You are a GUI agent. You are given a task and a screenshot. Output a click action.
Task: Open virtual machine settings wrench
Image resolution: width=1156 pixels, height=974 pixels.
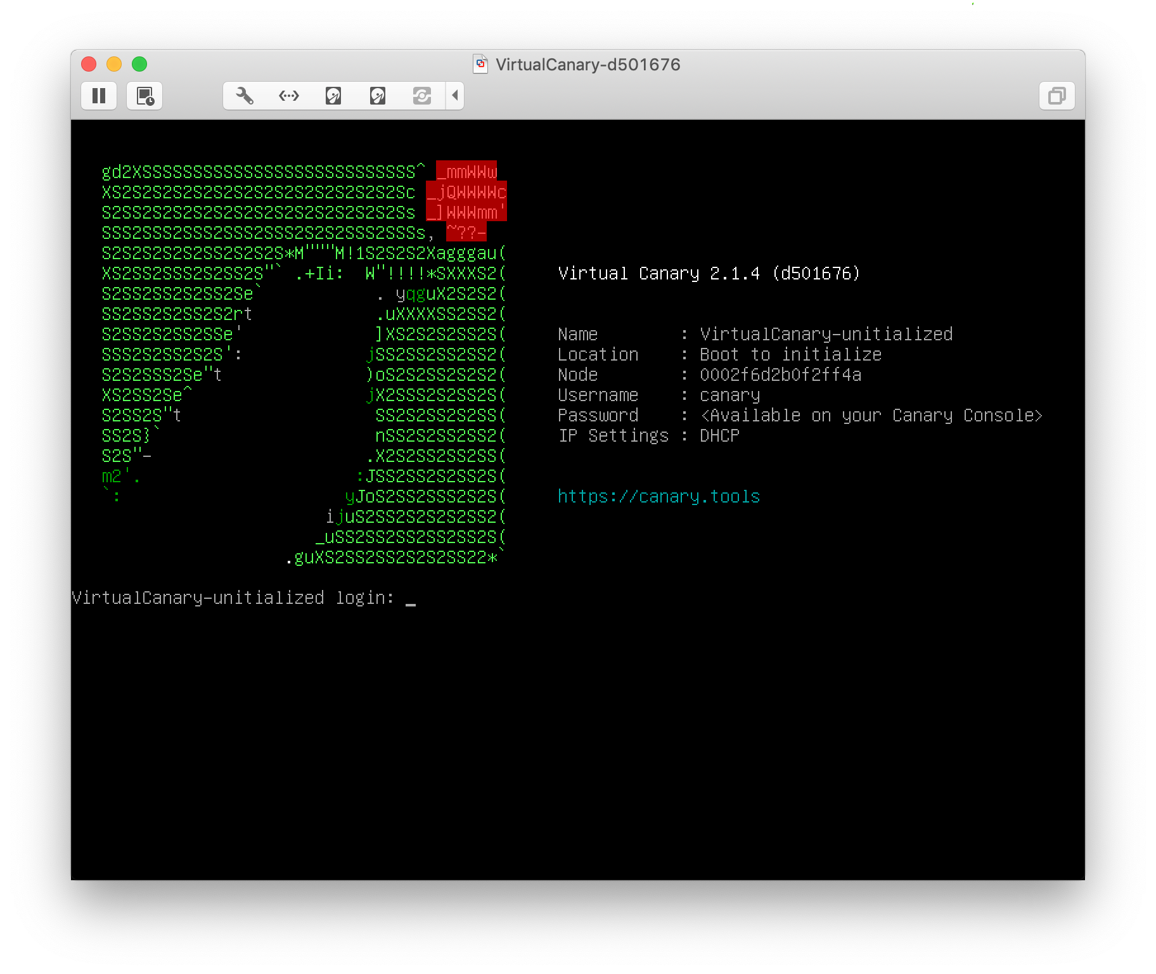245,96
